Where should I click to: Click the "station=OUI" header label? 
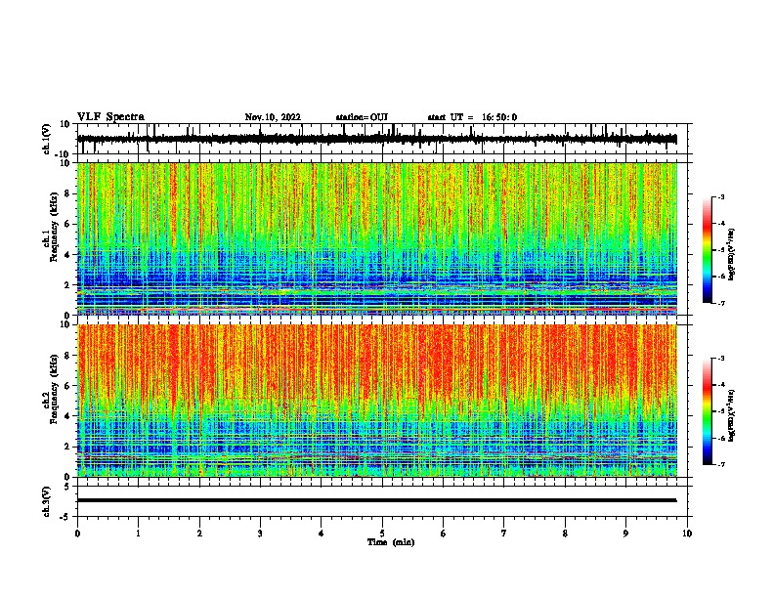click(362, 117)
